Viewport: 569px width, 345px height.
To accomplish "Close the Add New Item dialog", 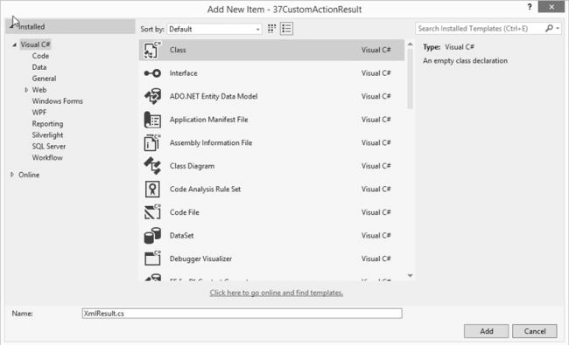I will (x=551, y=7).
